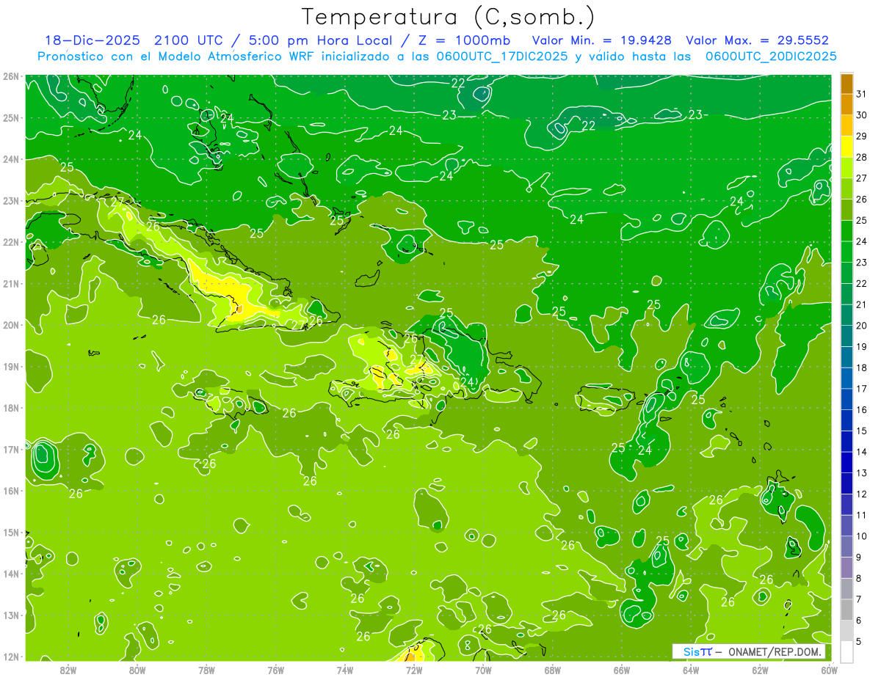The height and width of the screenshot is (680, 881).
Task: Click the yellow legend swatch between 28 and 29
Action: pyautogui.click(x=846, y=147)
